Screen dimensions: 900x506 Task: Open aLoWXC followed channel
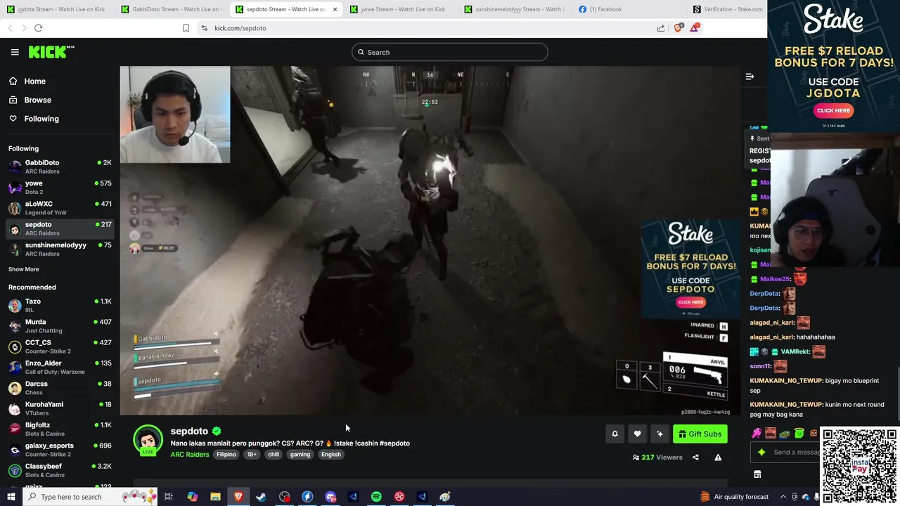click(60, 207)
